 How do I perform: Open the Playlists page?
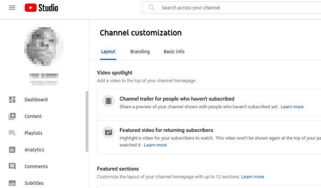click(x=33, y=133)
